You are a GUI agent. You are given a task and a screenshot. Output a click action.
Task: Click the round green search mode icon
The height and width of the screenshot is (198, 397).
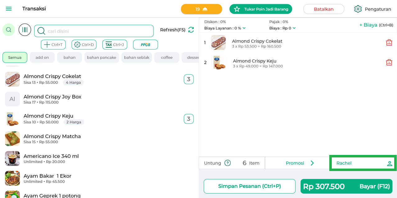[x=9, y=30]
